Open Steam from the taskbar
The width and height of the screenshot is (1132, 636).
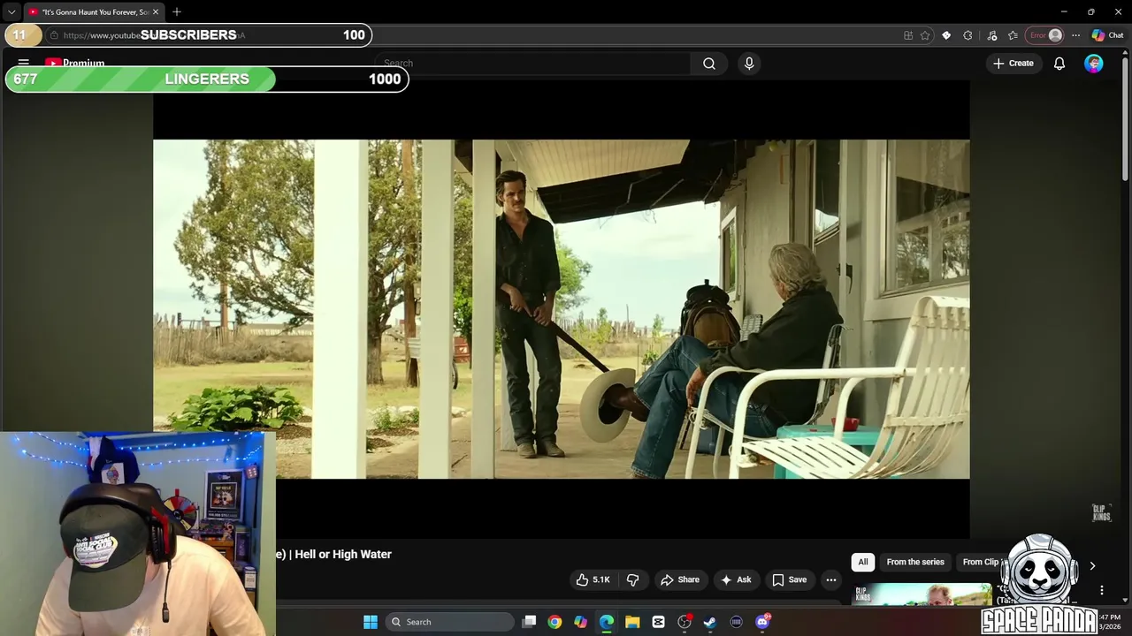point(709,622)
